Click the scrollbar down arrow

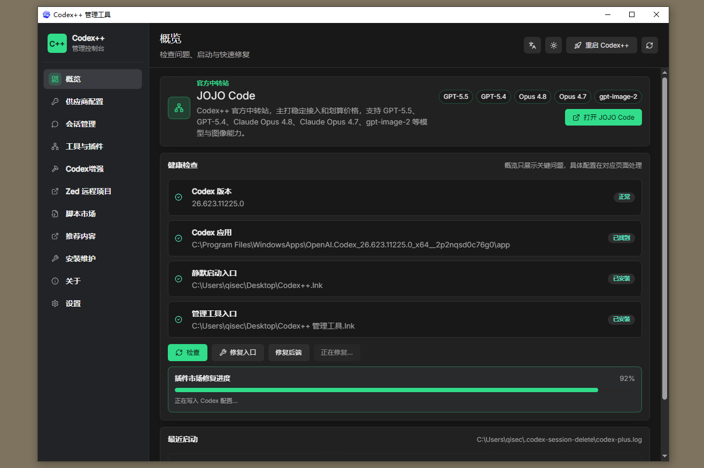[x=665, y=456]
